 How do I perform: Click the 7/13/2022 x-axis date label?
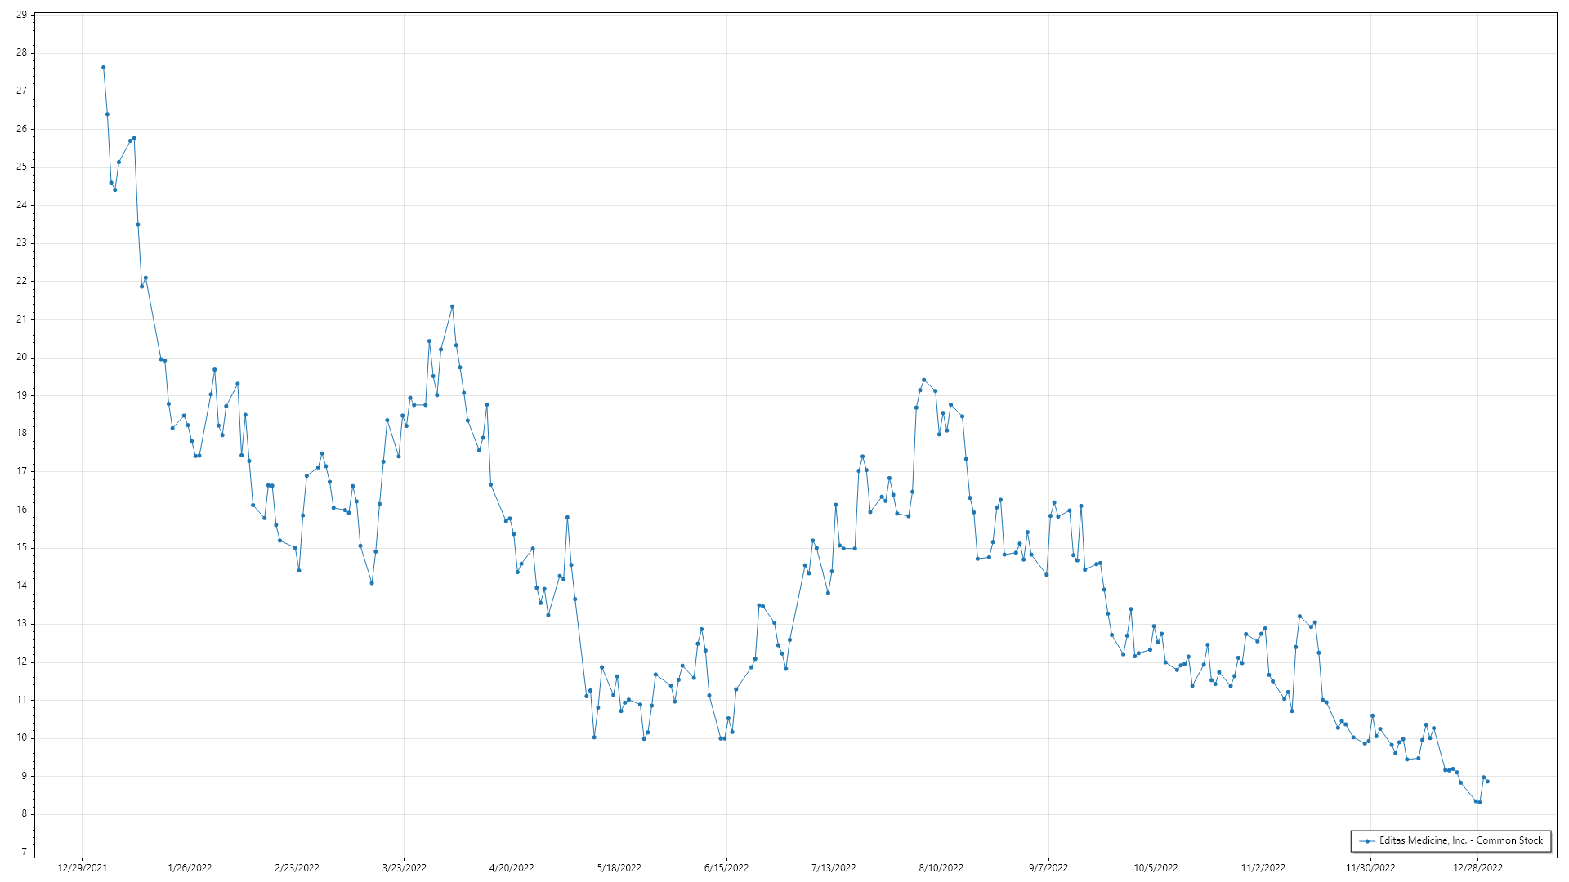834,868
